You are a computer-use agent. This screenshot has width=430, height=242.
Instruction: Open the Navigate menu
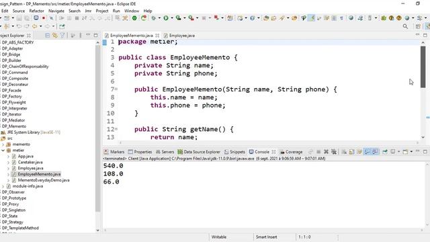click(x=56, y=11)
